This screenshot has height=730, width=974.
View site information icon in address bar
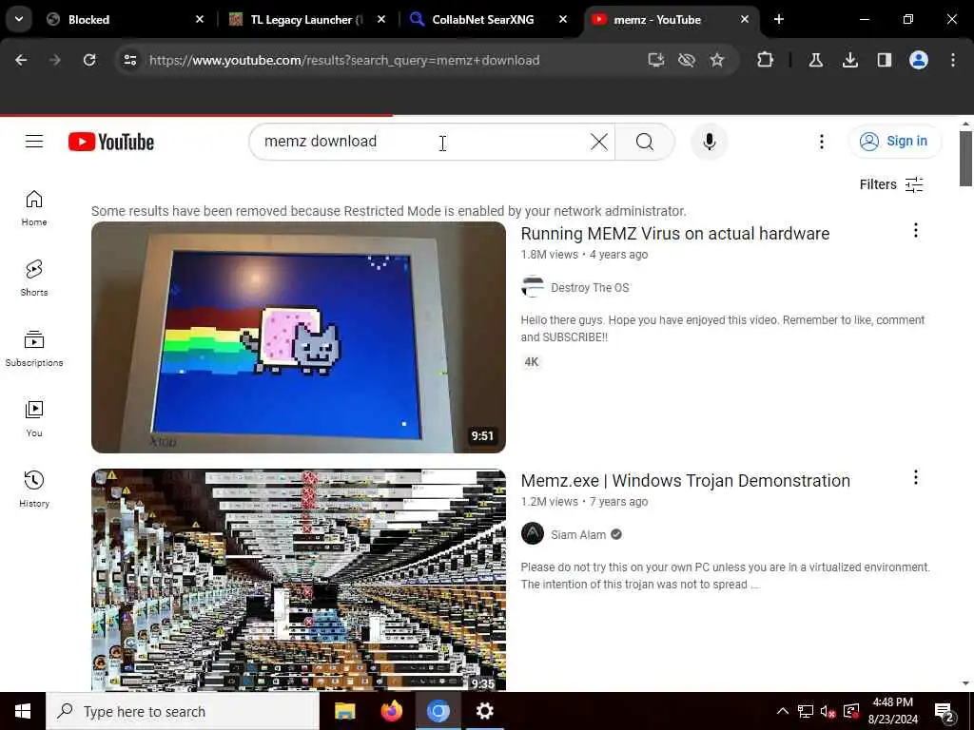(x=129, y=60)
